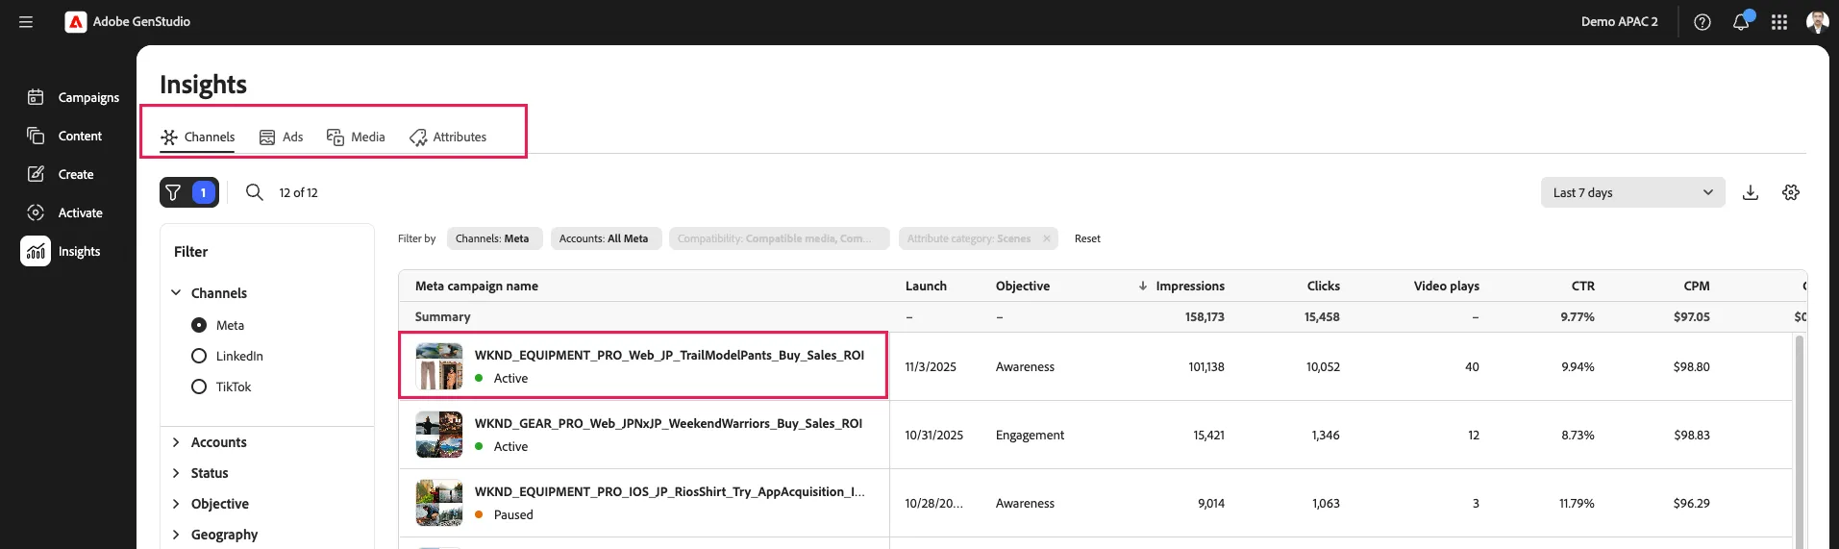Click the Adobe GenStudio logo
Viewport: 1839px width, 549px height.
pyautogui.click(x=76, y=21)
